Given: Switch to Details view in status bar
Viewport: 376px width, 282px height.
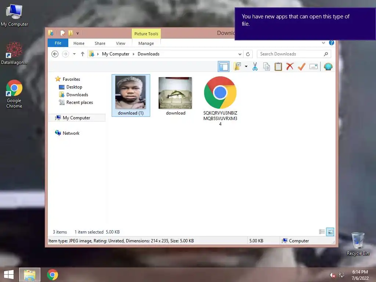Looking at the screenshot, I should point(322,232).
